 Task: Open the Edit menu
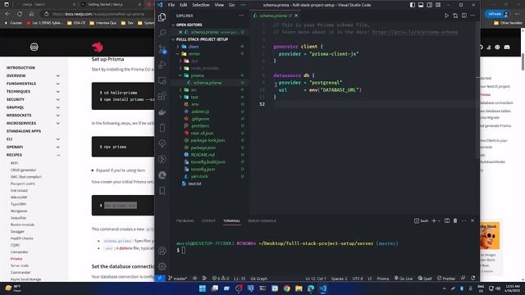coord(184,5)
